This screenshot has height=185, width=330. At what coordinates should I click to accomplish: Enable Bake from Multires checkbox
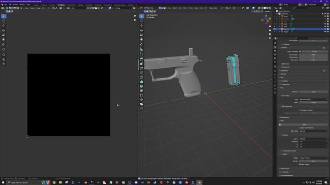pyautogui.click(x=300, y=128)
